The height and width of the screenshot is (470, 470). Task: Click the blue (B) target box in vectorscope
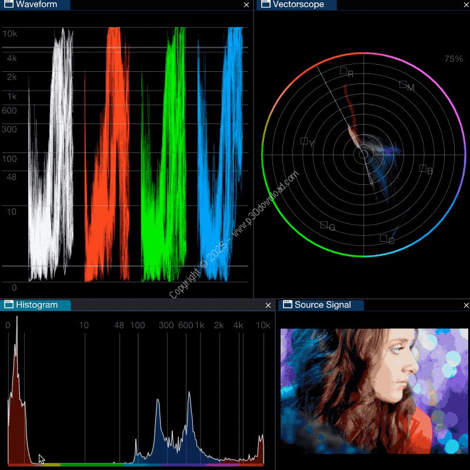click(422, 168)
